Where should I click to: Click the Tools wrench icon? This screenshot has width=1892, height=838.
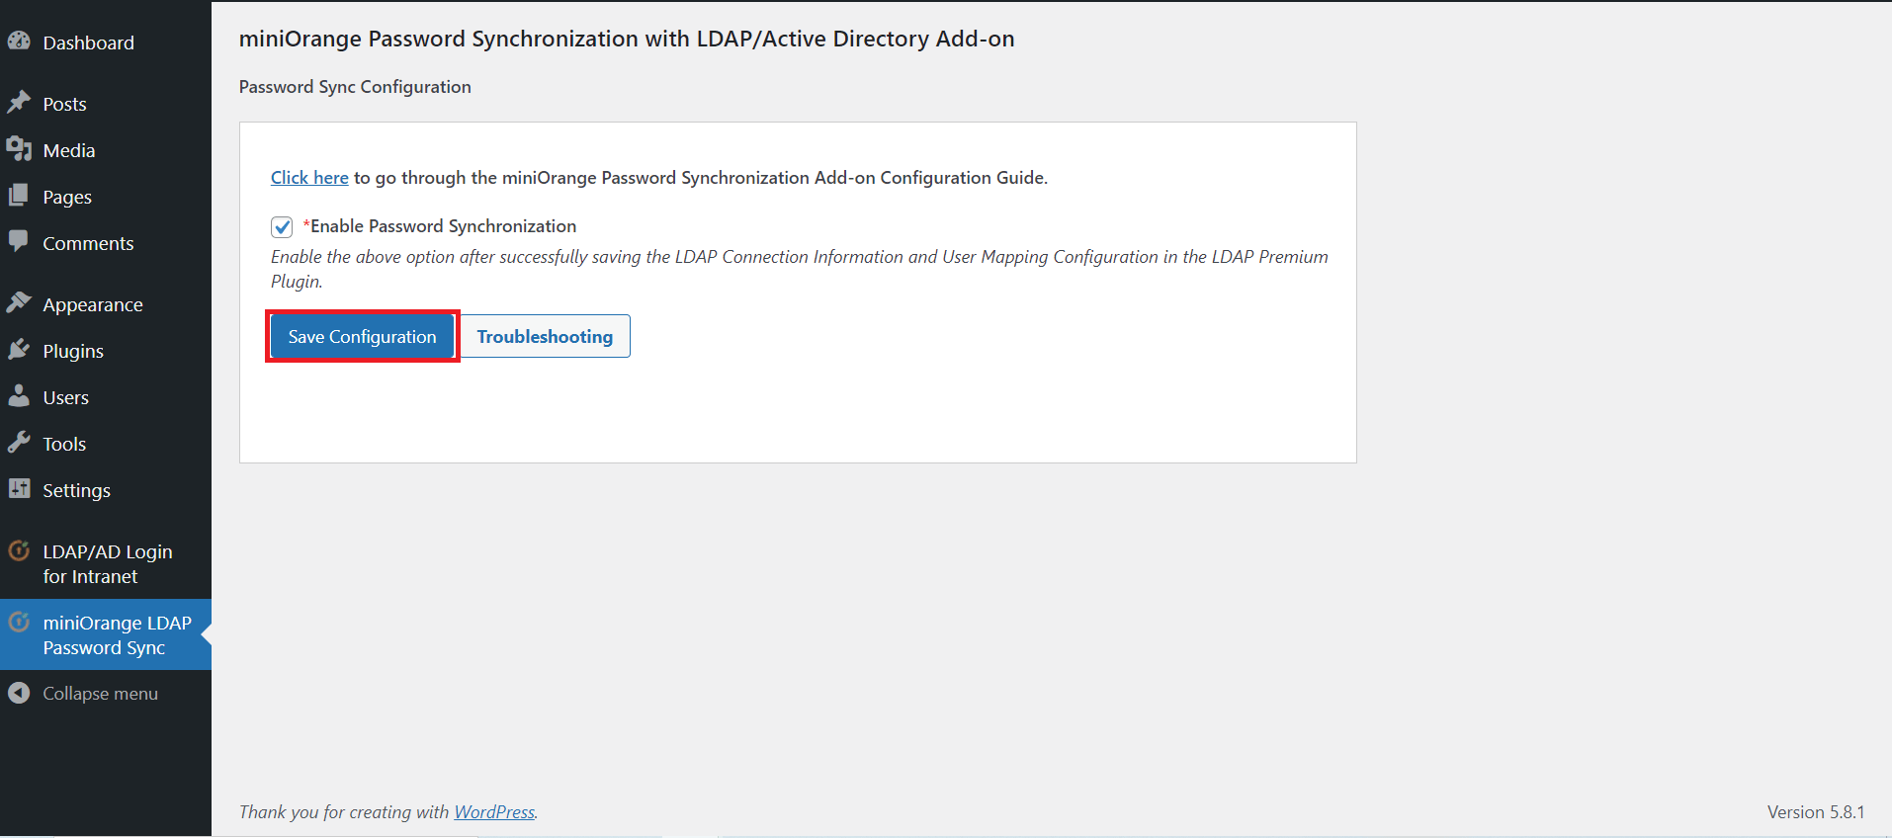tap(19, 443)
